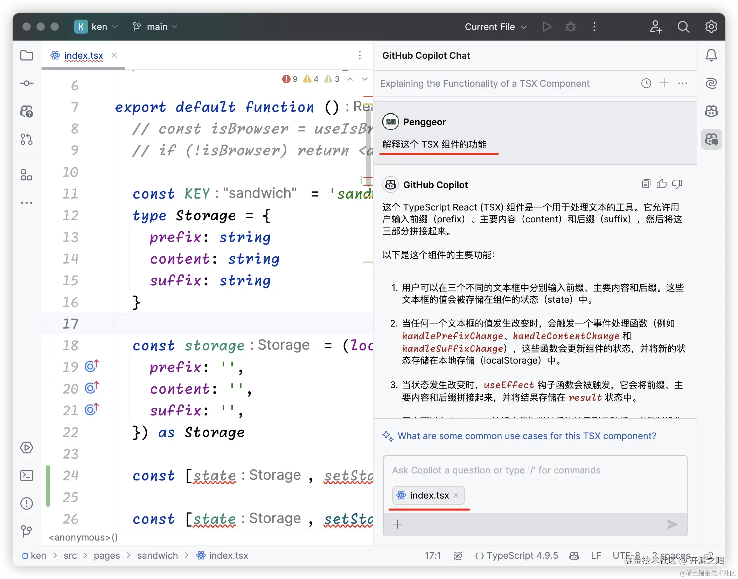Image resolution: width=738 pixels, height=579 pixels.
Task: Open the Terminal tool window
Action: [x=27, y=476]
